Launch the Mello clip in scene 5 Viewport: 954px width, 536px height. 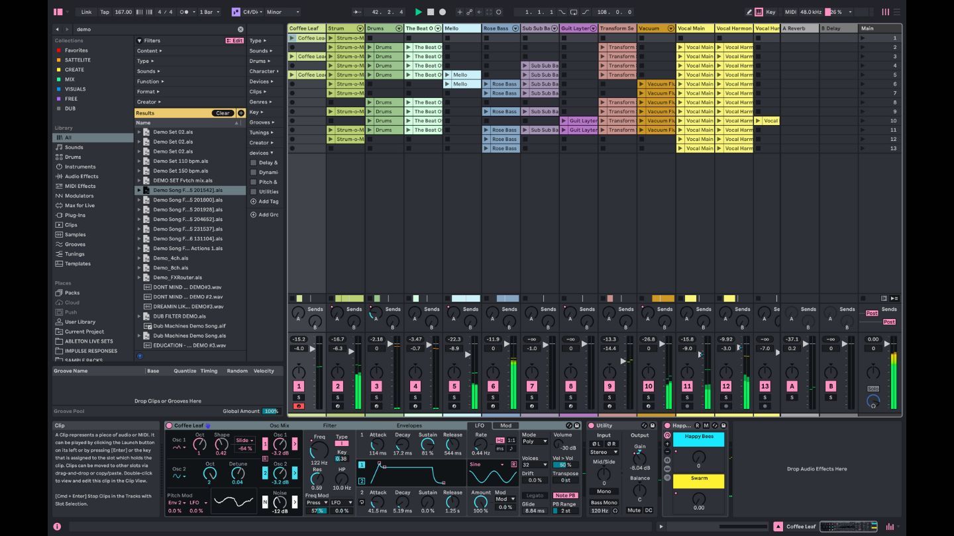447,75
